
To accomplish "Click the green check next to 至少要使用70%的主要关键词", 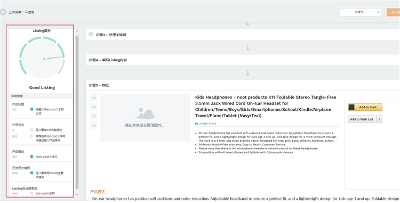I will (31, 173).
